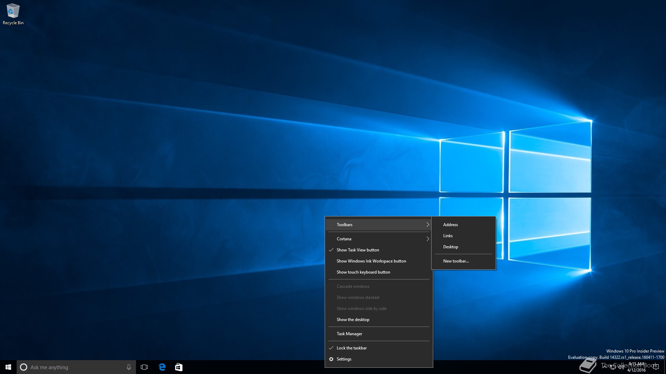Image resolution: width=666 pixels, height=374 pixels.
Task: Open the Action Center notification icon
Action: (656, 367)
